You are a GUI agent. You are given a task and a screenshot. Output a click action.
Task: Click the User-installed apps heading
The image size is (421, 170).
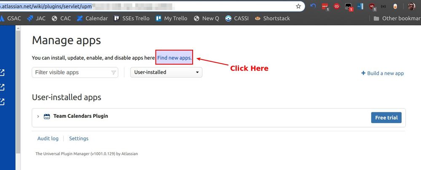point(67,97)
